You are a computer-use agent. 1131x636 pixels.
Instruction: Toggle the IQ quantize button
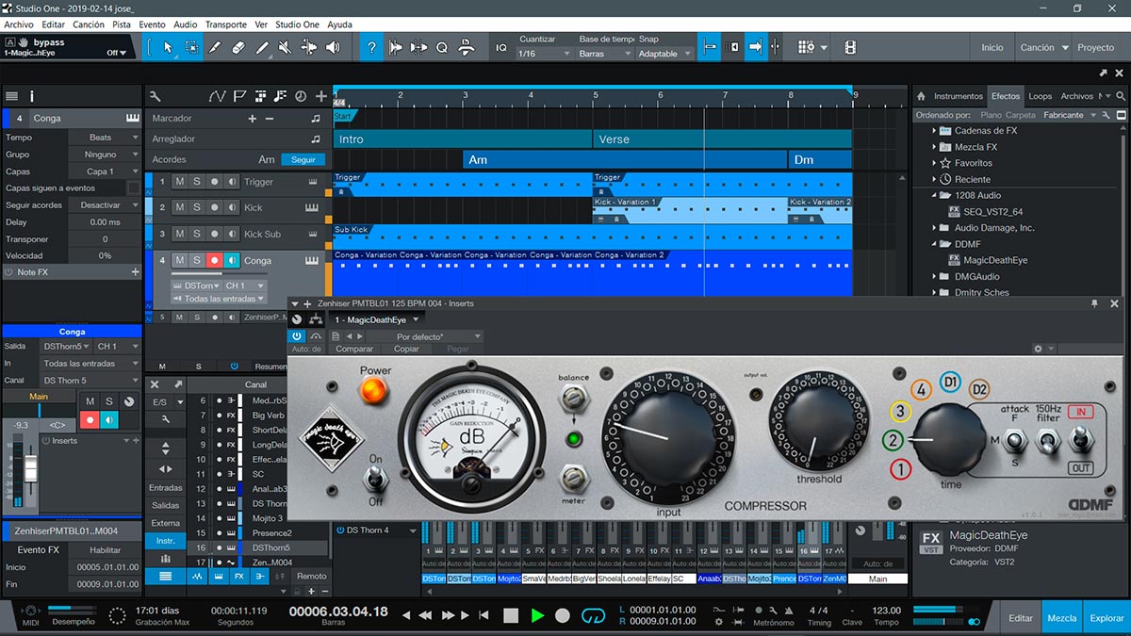pos(501,47)
